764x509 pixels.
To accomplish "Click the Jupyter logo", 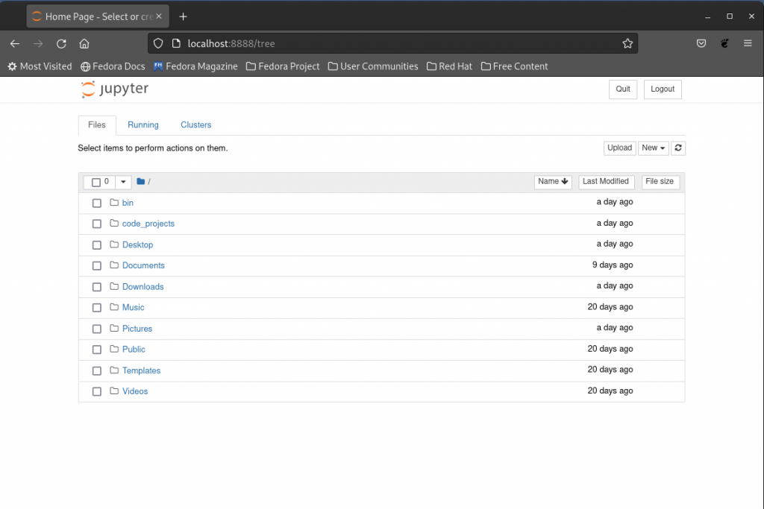I will click(x=115, y=89).
